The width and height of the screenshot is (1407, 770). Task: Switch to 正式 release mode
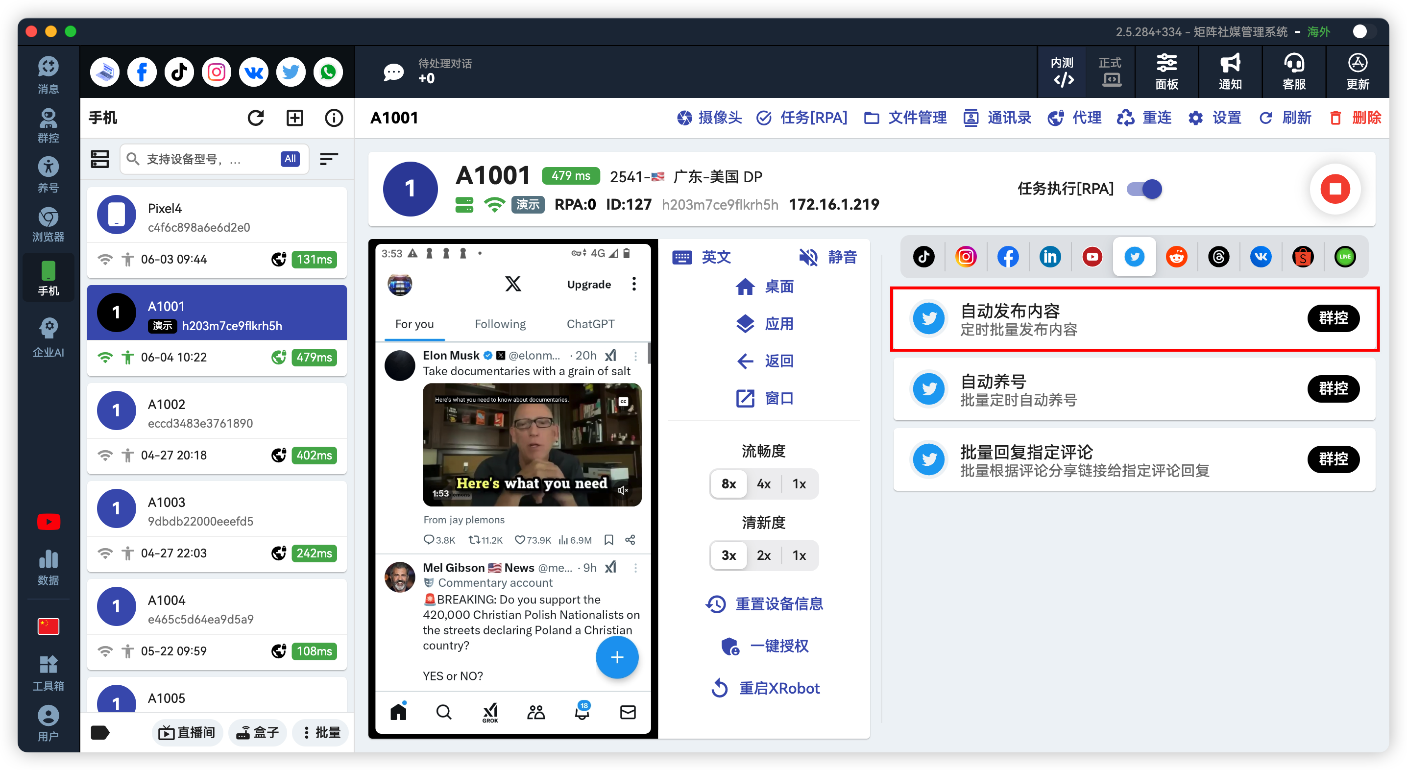click(x=1110, y=72)
